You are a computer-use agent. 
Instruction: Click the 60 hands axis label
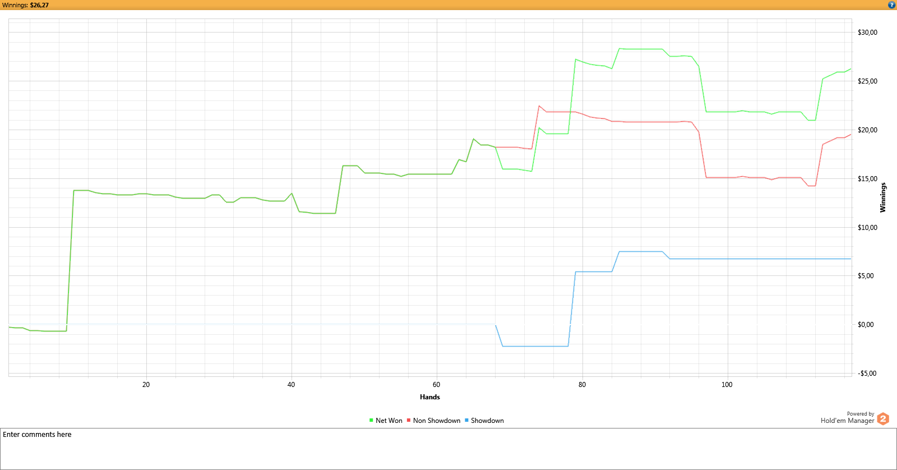point(437,385)
